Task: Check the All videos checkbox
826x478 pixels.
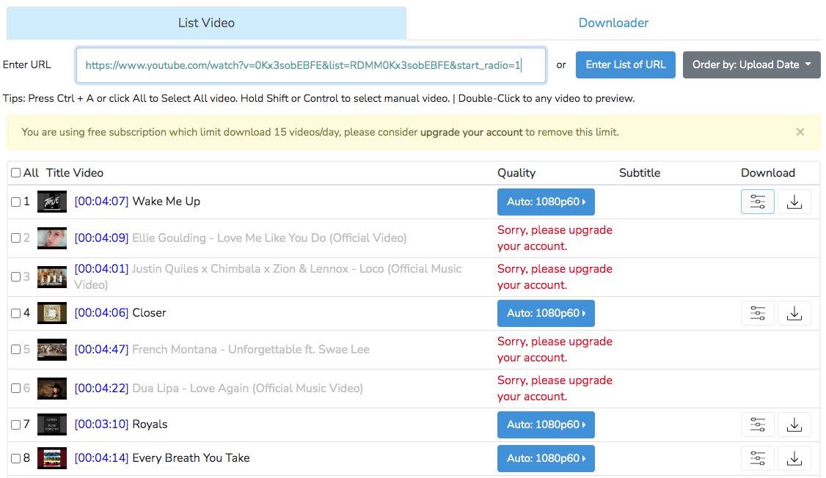Action: point(16,173)
